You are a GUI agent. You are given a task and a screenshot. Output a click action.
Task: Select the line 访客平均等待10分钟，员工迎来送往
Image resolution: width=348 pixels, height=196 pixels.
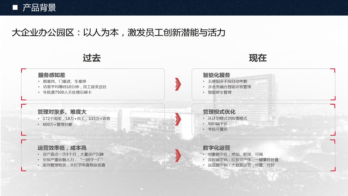pos(75,87)
